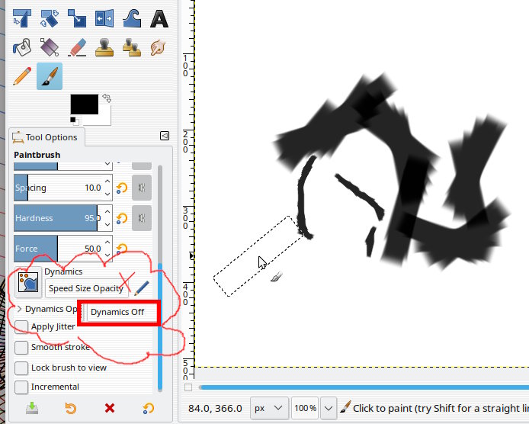Select the Bucket Fill tool

[x=22, y=47]
